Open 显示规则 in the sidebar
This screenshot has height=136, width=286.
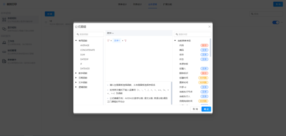(x=20, y=29)
